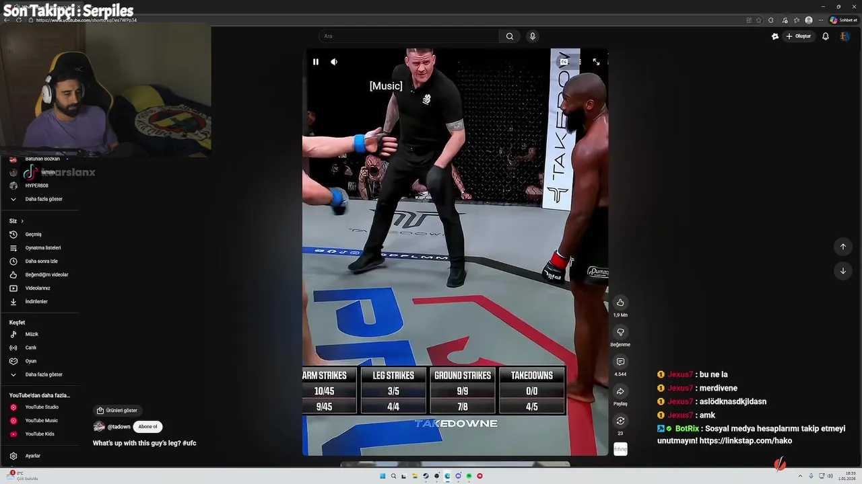Pause the Shorts video
Image resolution: width=862 pixels, height=484 pixels.
pos(315,62)
